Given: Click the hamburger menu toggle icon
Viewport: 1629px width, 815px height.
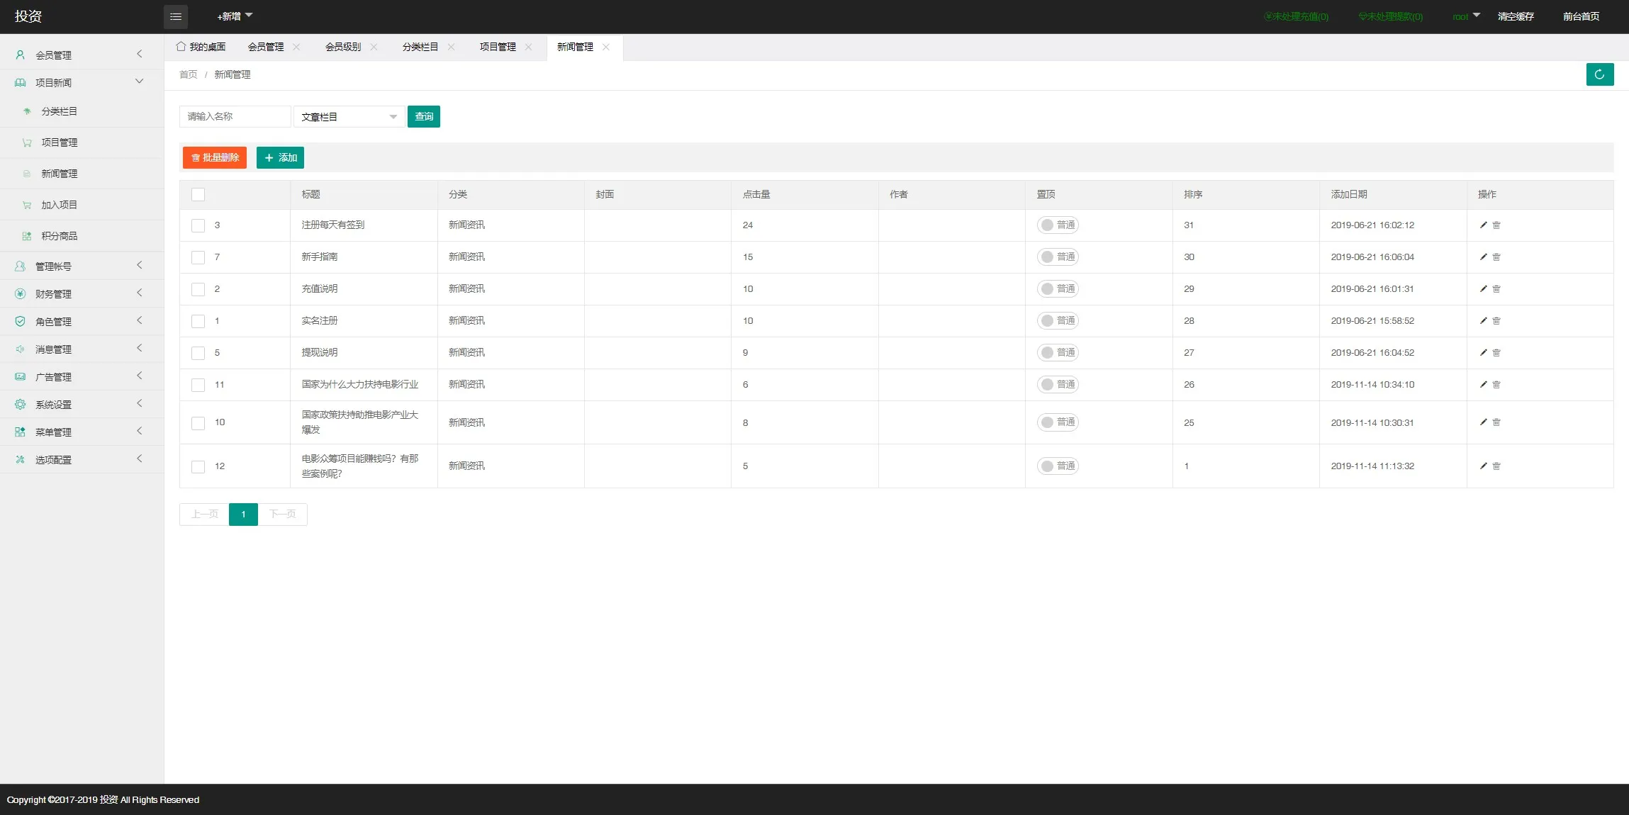Looking at the screenshot, I should click(x=175, y=16).
